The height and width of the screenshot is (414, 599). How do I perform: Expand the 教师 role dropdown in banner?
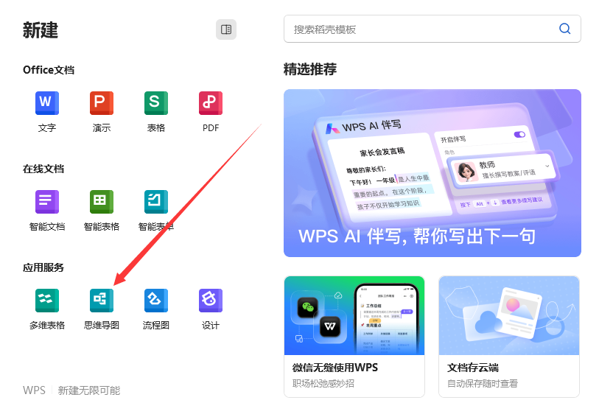[x=547, y=167]
